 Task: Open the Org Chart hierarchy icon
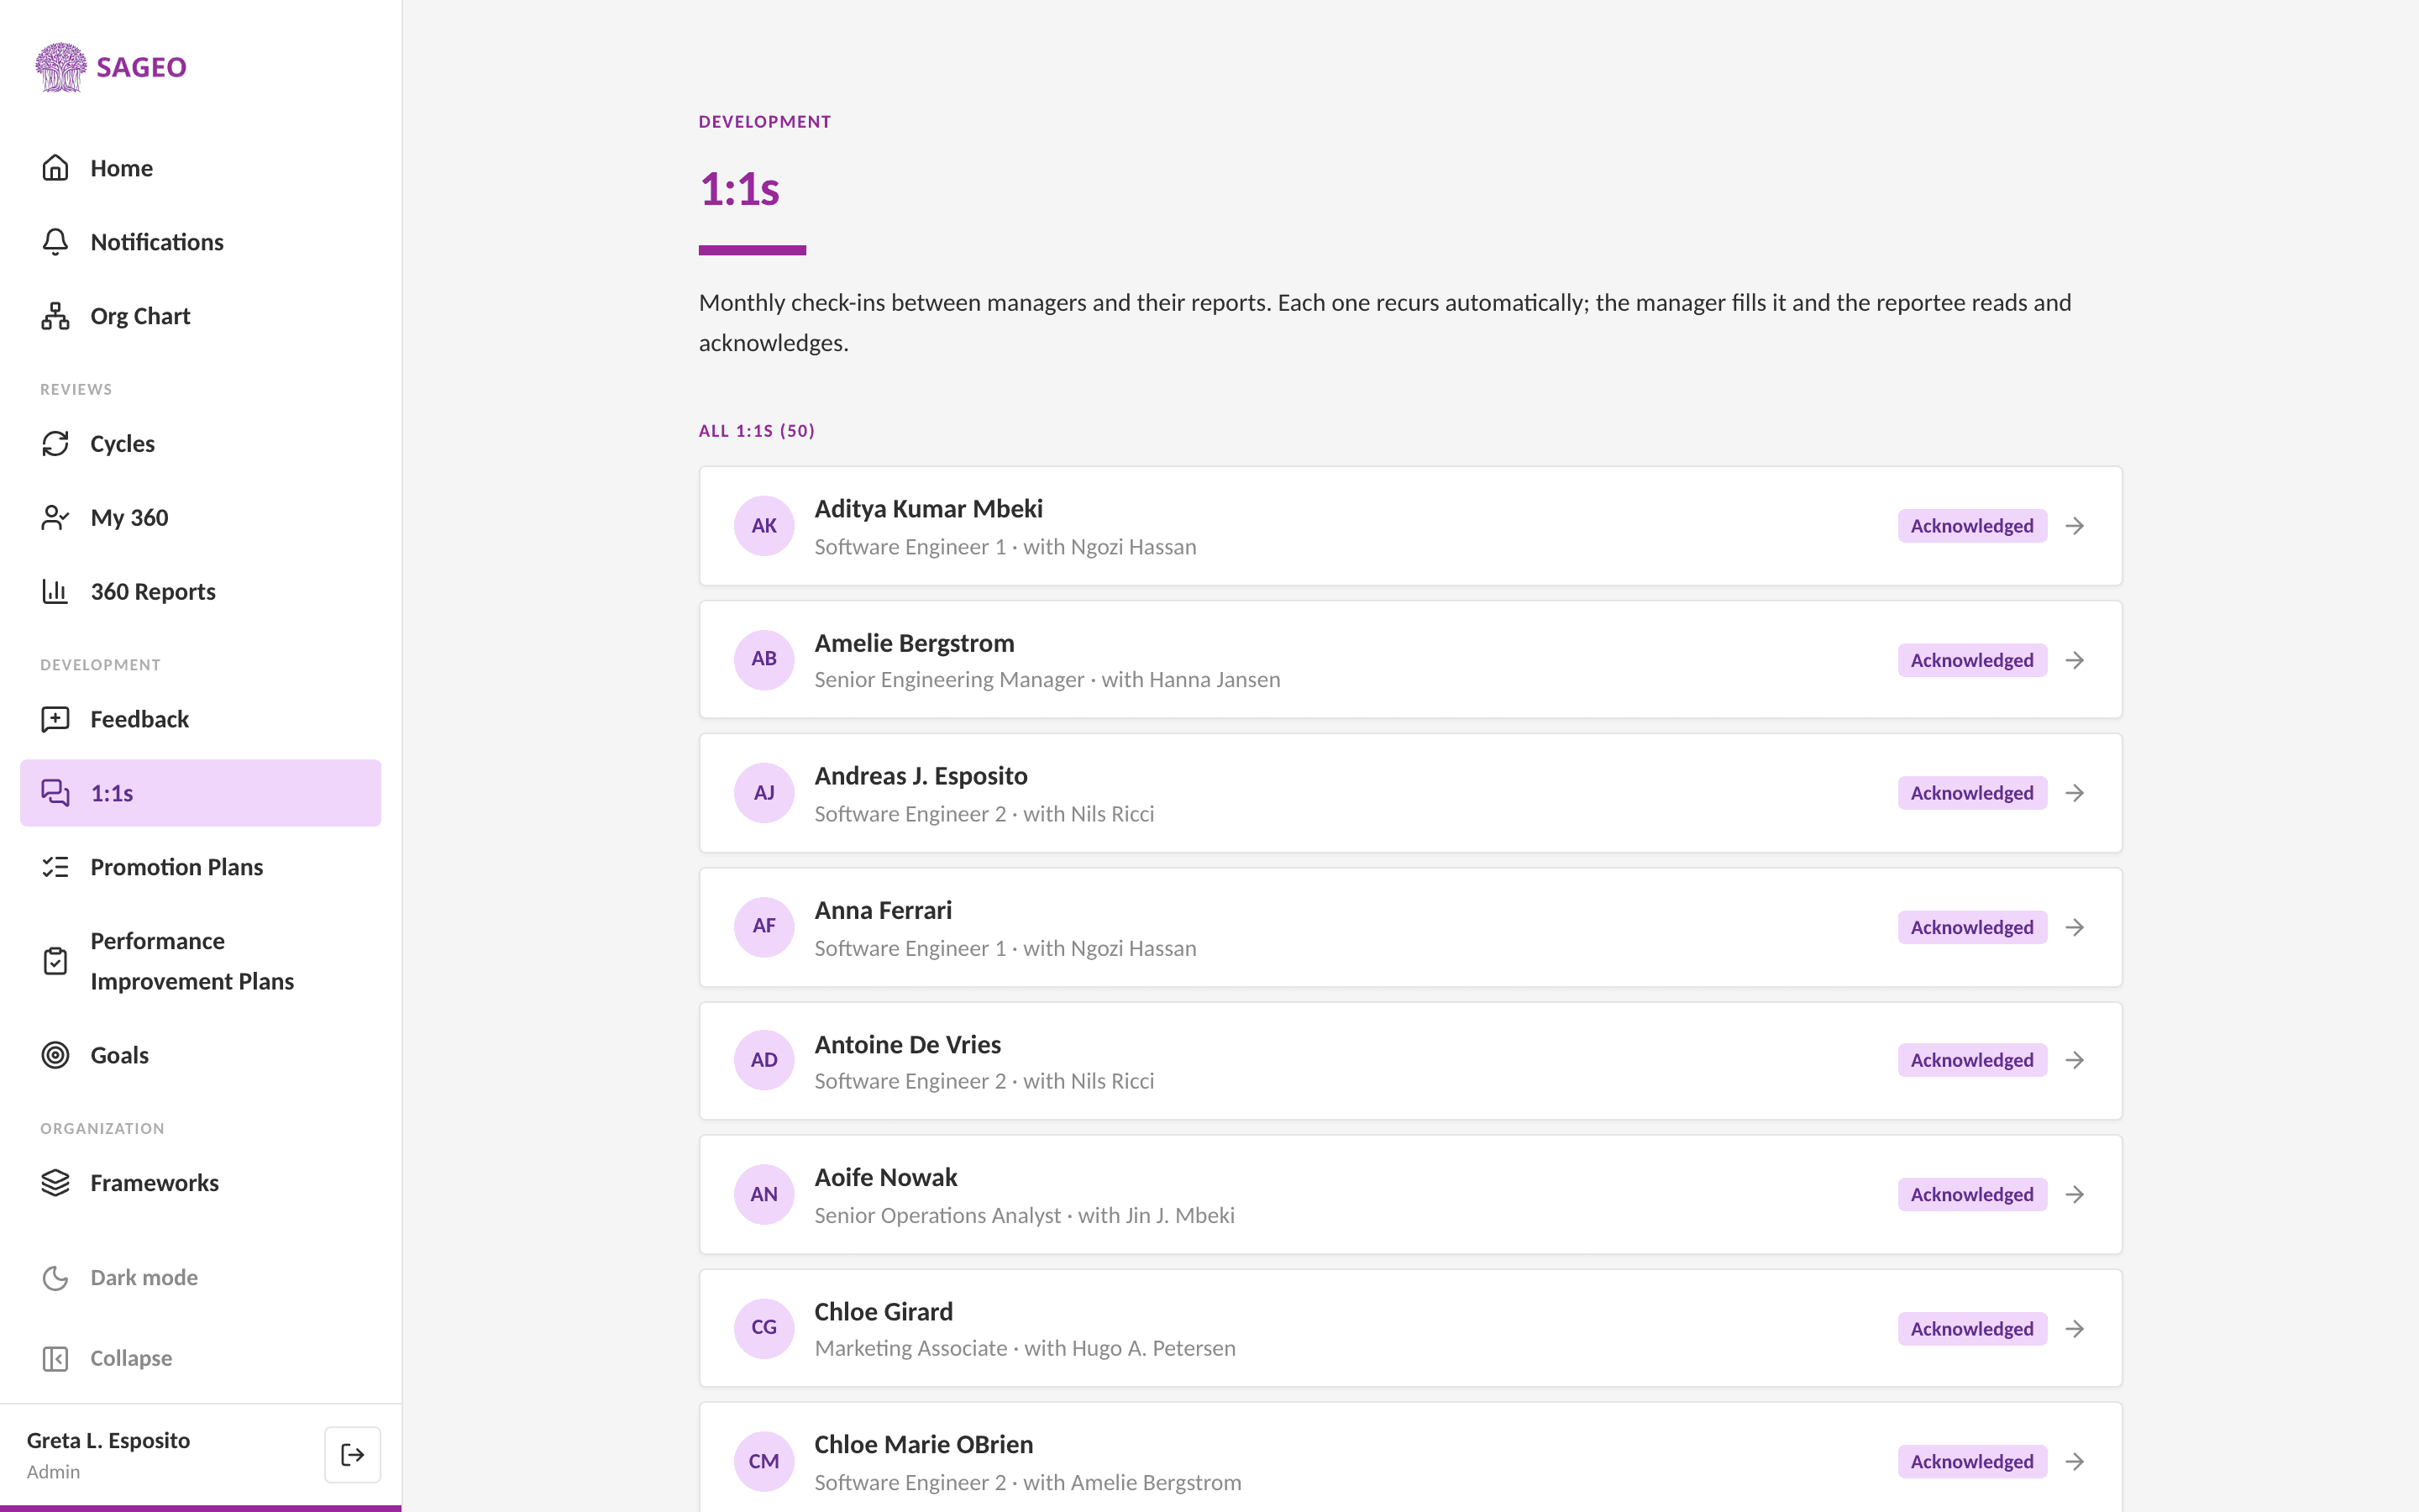[55, 316]
